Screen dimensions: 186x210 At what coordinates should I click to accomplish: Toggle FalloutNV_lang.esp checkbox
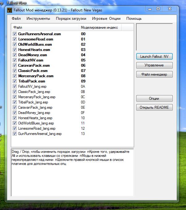15,86
